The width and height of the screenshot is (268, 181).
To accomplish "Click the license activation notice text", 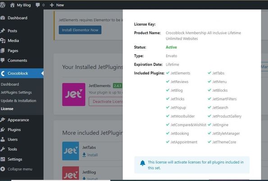I will [x=195, y=165].
